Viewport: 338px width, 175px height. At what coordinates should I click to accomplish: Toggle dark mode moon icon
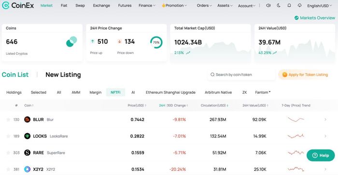[279, 6]
